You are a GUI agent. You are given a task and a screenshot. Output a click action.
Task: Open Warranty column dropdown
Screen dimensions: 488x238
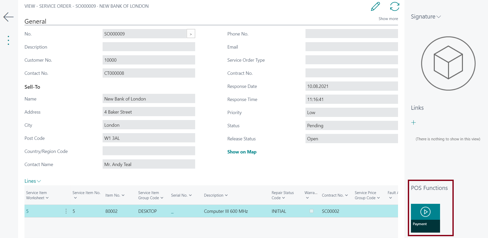[x=307, y=198]
